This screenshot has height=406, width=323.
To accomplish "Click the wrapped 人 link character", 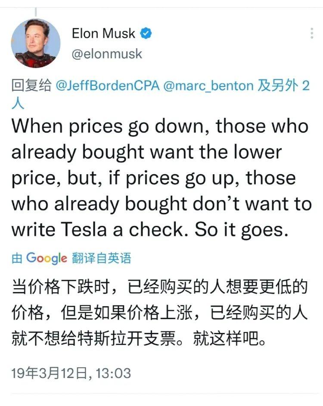I will click(x=18, y=104).
